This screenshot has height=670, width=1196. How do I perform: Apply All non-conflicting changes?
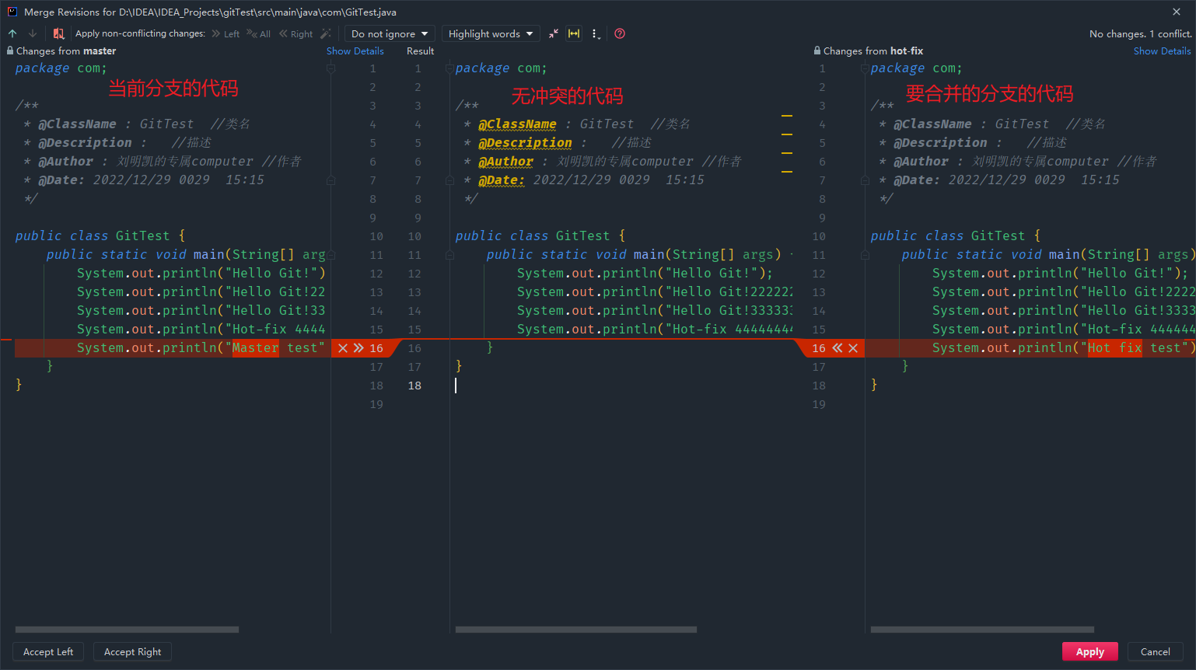pyautogui.click(x=259, y=33)
